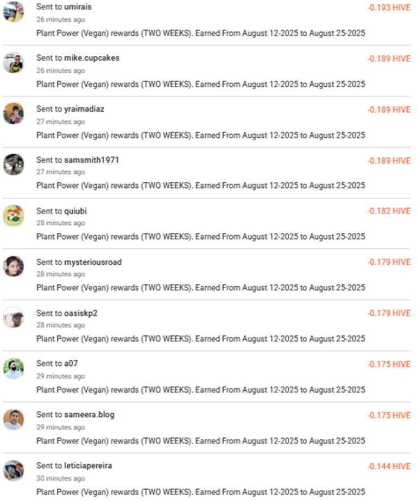The width and height of the screenshot is (417, 501).
Task: Select samsmith1971 profile avatar
Action: (x=14, y=164)
